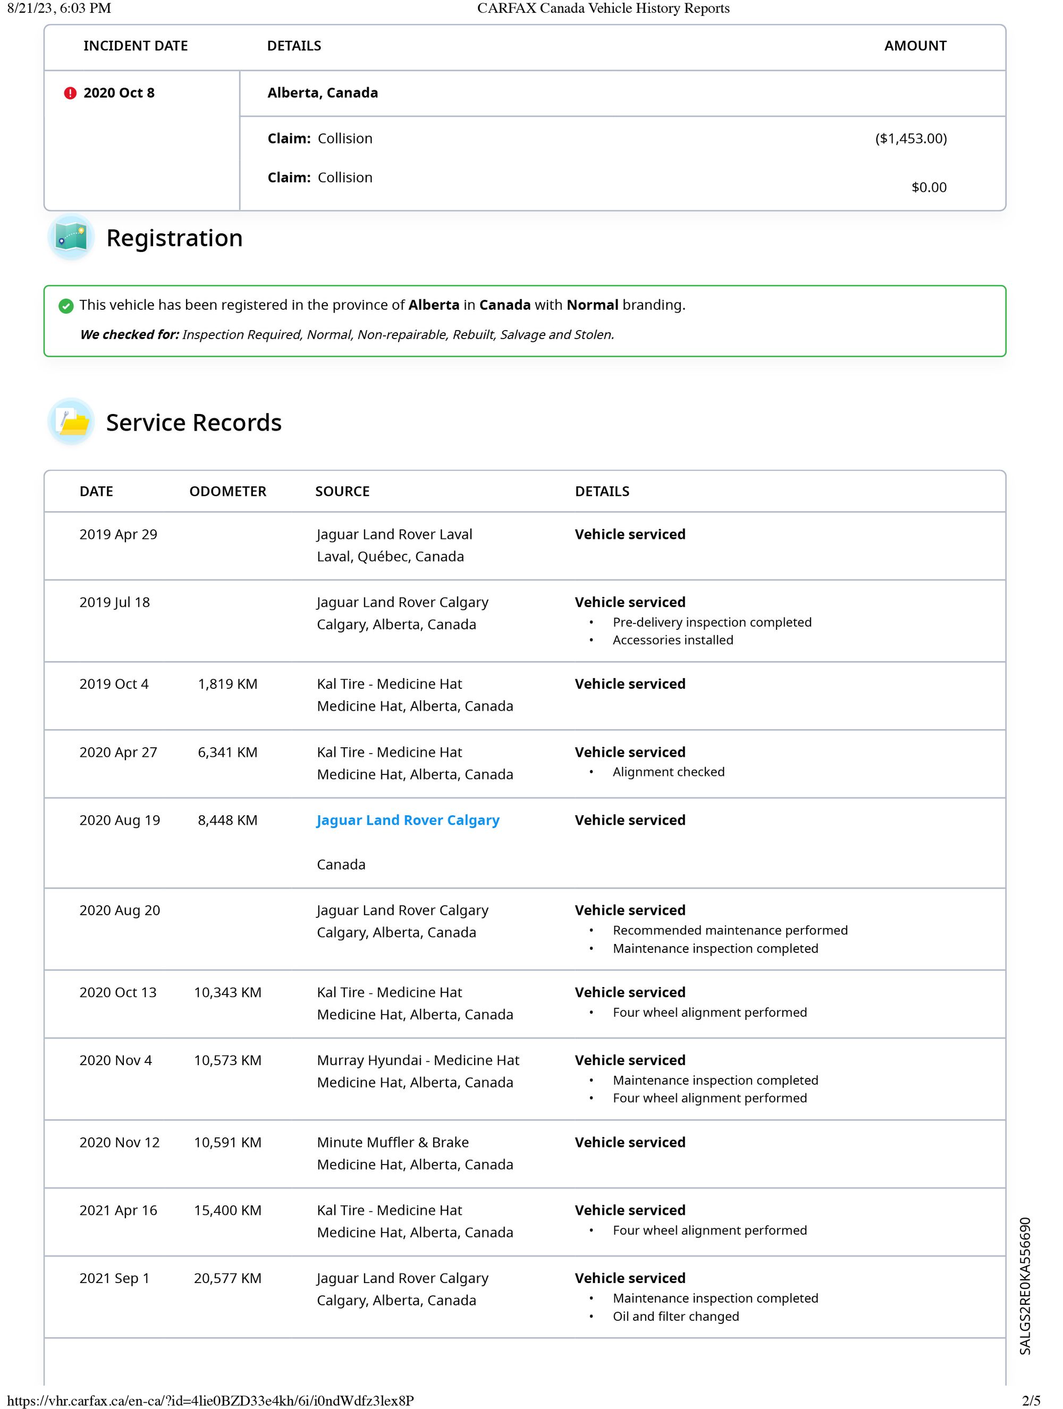Click the Murray Hyundai - Medicine Hat source entry
The width and height of the screenshot is (1063, 1409).
[418, 1060]
